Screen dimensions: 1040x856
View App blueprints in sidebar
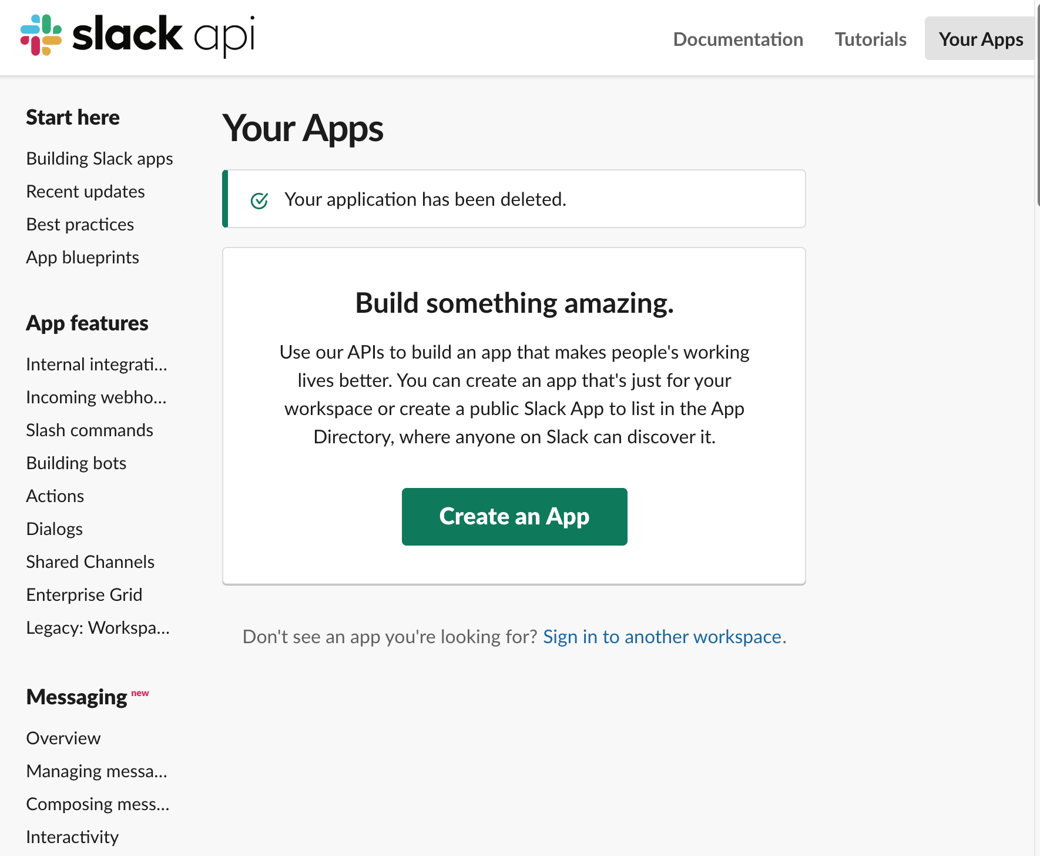pos(82,258)
